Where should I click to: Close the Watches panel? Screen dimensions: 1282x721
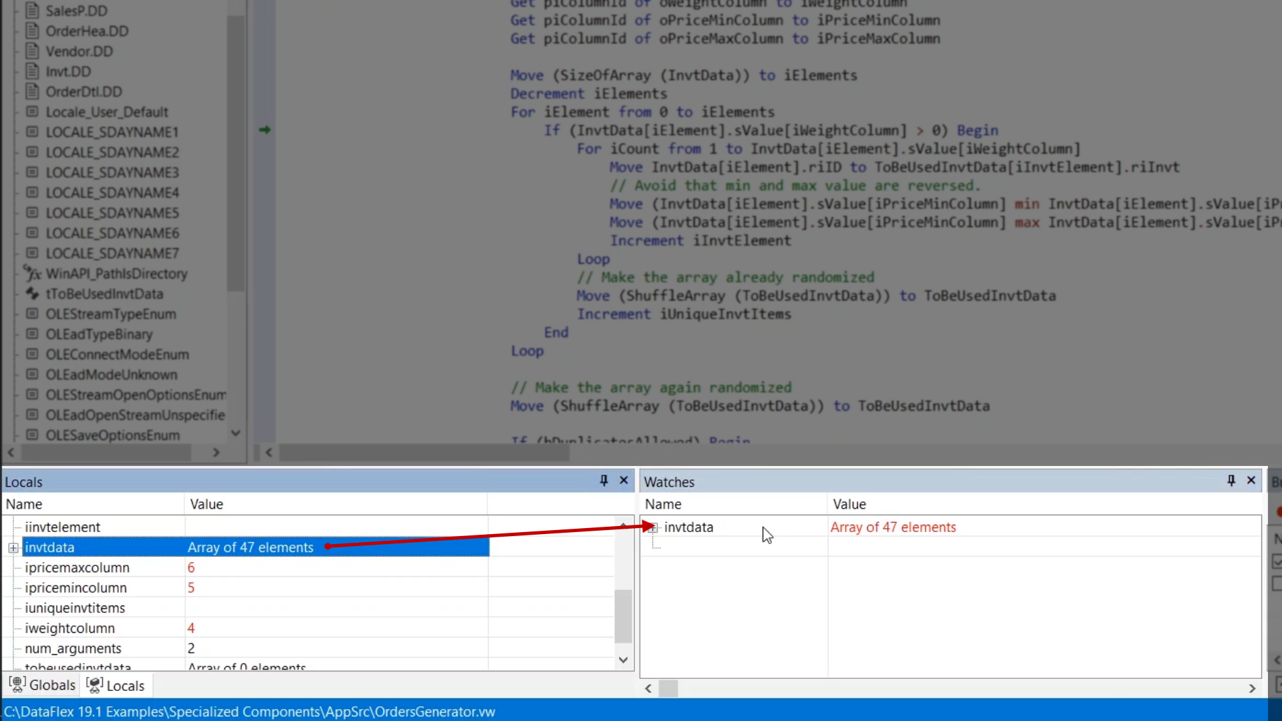pyautogui.click(x=1251, y=480)
